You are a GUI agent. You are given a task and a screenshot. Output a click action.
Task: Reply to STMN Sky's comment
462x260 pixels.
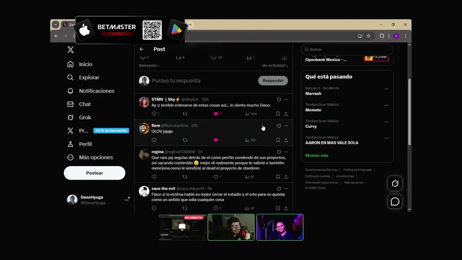point(154,114)
